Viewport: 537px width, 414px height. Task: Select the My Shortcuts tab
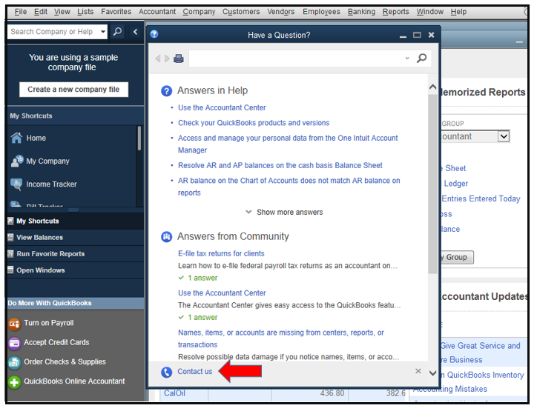click(76, 221)
